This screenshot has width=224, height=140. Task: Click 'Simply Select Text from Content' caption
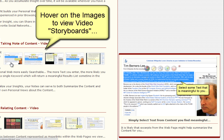point(169,120)
